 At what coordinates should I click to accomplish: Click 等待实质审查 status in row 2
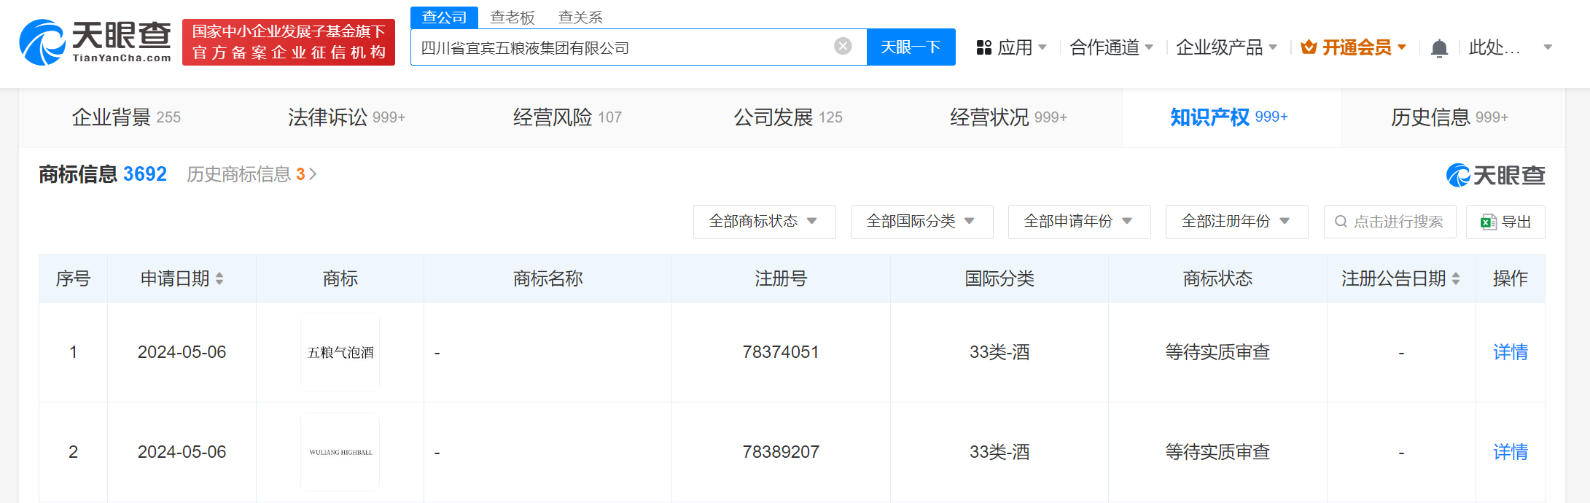coord(1217,452)
